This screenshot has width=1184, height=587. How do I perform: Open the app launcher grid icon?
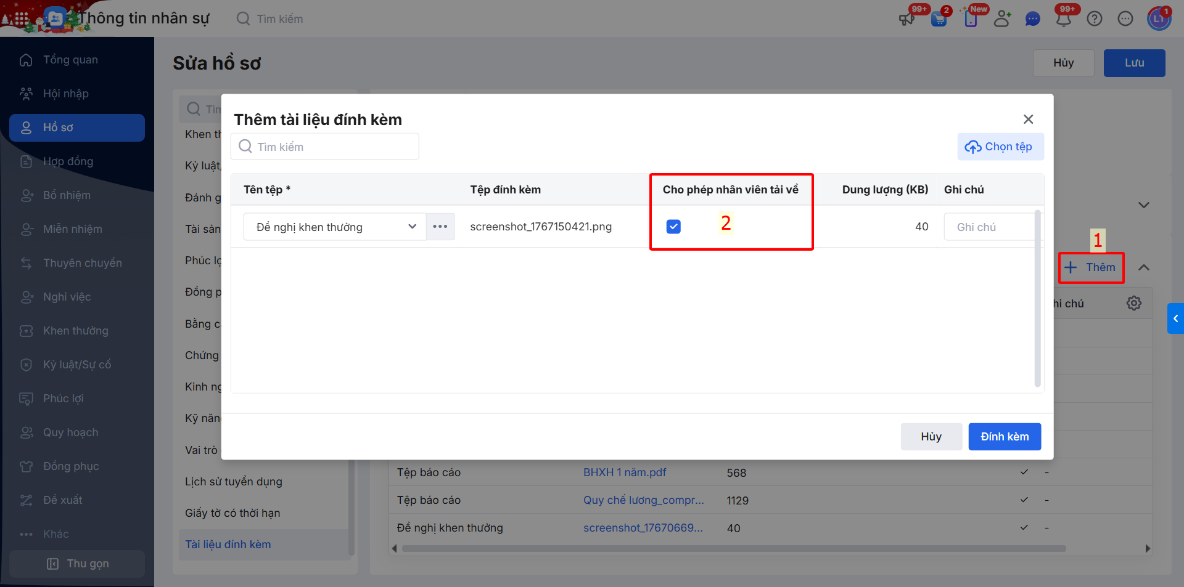coord(22,19)
